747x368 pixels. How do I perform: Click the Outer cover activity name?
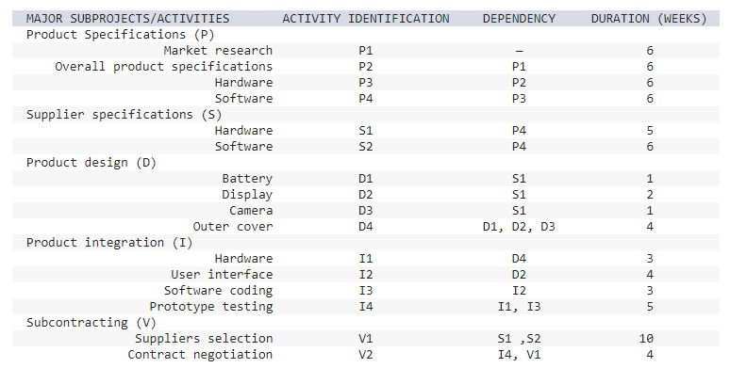(232, 226)
